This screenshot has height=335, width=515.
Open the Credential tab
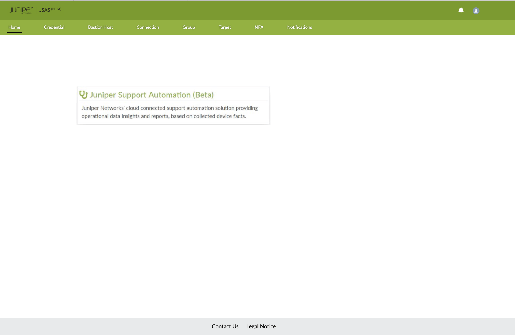[x=54, y=27]
